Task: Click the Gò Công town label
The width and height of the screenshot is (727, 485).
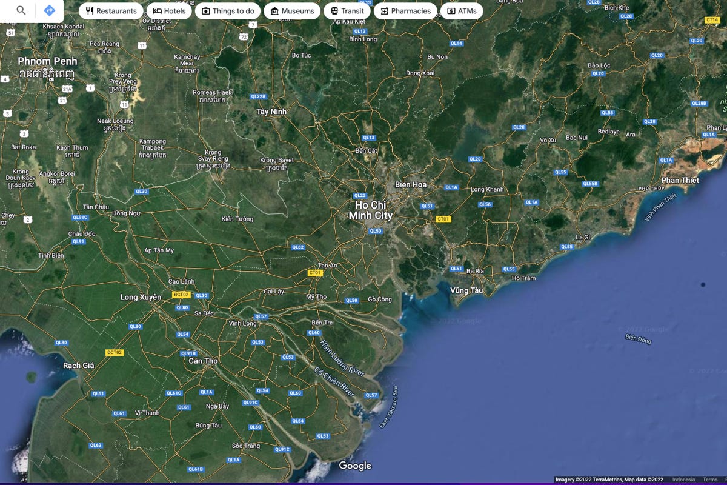Action: 380,299
